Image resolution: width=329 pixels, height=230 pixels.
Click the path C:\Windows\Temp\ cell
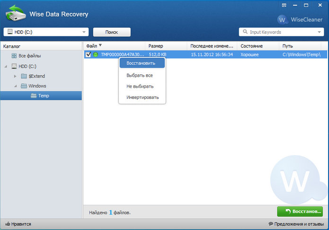[x=302, y=54]
